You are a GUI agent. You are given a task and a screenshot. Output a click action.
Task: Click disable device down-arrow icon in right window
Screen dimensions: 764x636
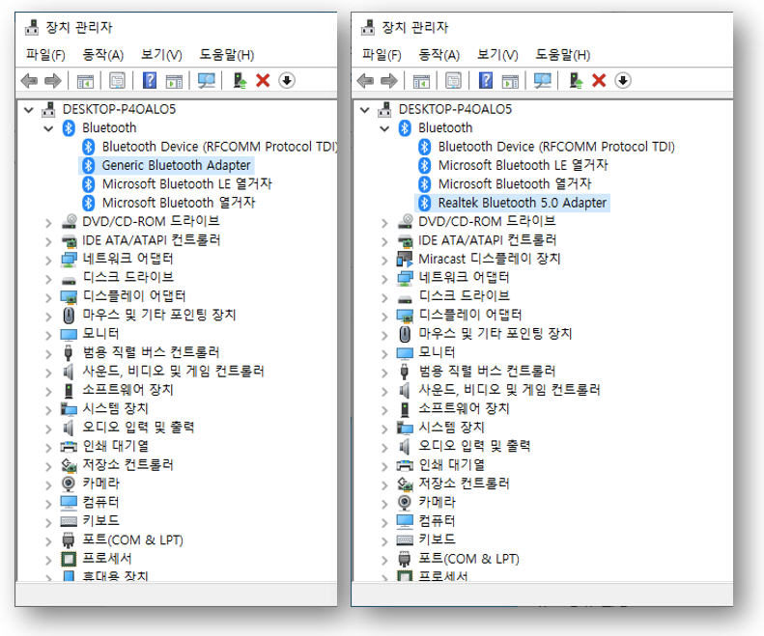click(x=623, y=80)
